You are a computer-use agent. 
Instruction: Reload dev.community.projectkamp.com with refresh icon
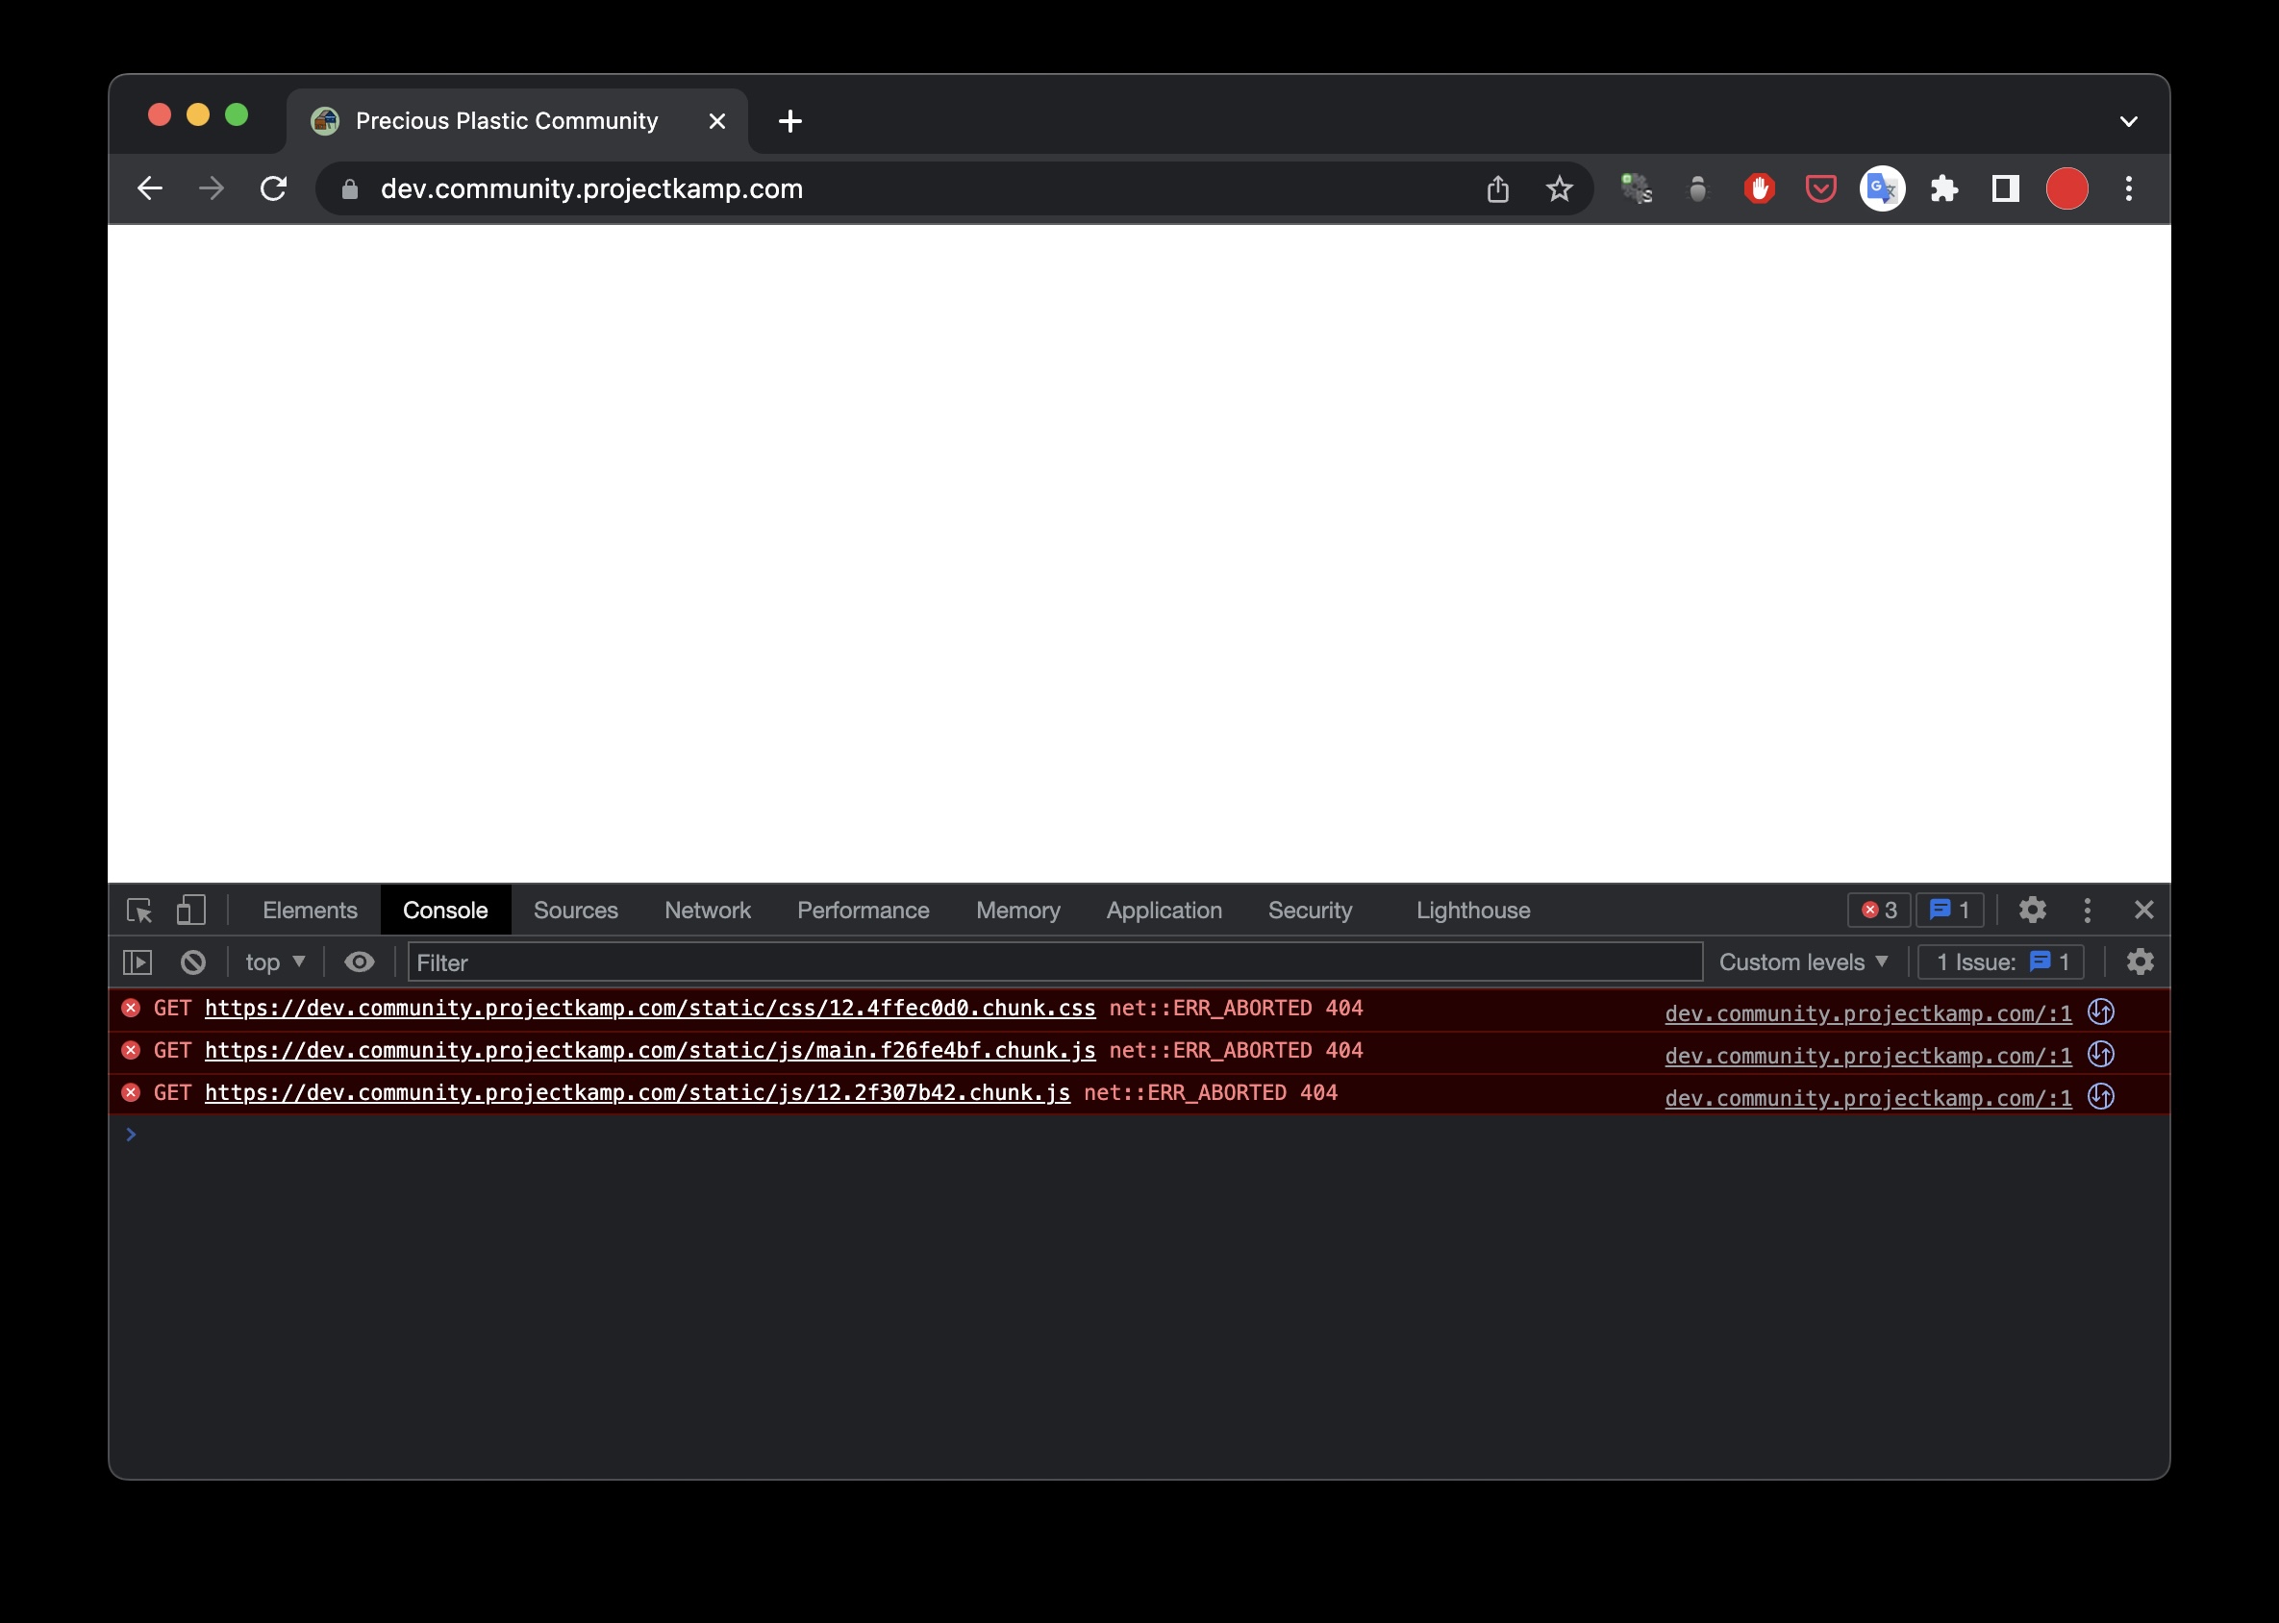pos(274,188)
